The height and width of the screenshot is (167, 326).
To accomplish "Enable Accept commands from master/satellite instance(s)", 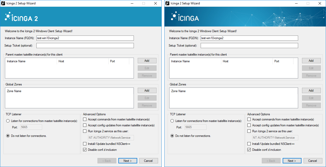I will (x=85, y=119).
